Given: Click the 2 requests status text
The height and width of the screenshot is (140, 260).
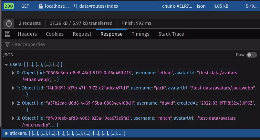Looking at the screenshot, I should tap(30, 23).
